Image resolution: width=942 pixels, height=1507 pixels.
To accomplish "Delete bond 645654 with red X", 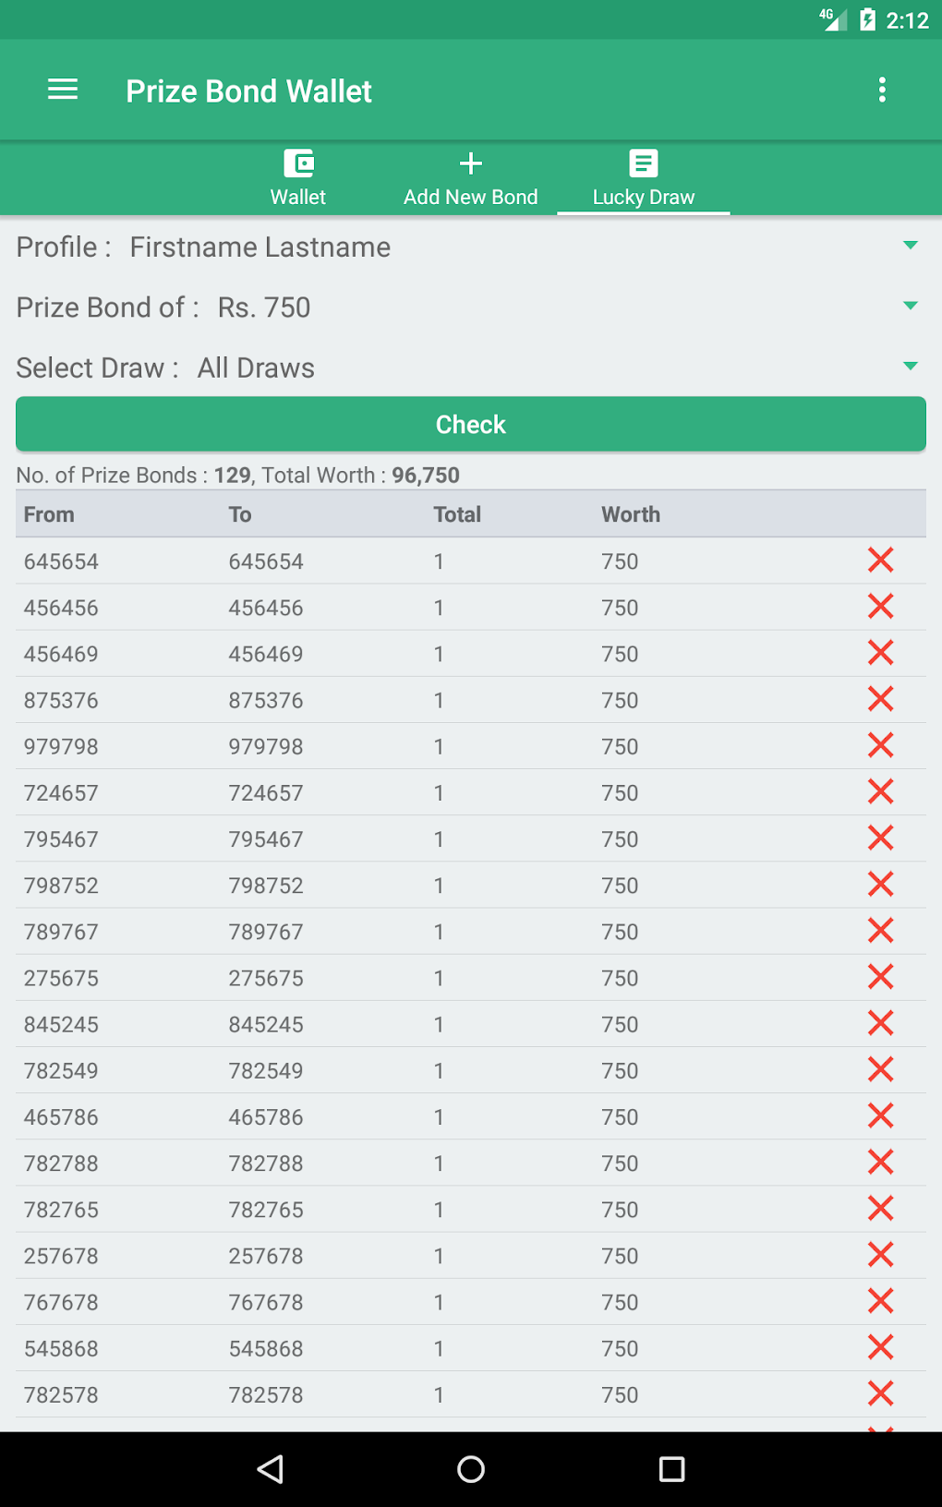I will tap(881, 560).
